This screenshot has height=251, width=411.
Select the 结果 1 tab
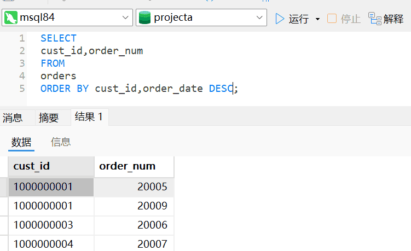[x=89, y=117]
